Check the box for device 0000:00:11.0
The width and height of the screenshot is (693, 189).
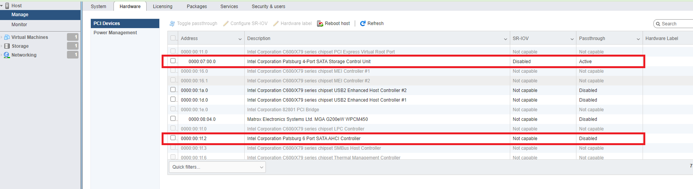tap(173, 51)
